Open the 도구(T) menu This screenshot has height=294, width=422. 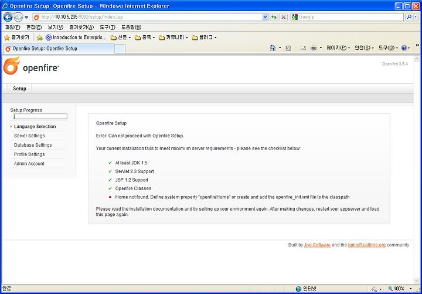[x=107, y=27]
